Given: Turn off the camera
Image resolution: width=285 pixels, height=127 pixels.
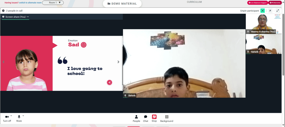Looking at the screenshot, I should 7,119.
